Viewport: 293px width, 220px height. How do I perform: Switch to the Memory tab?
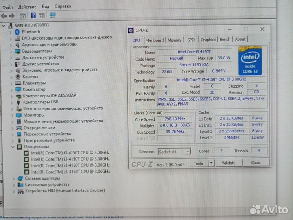pos(175,40)
